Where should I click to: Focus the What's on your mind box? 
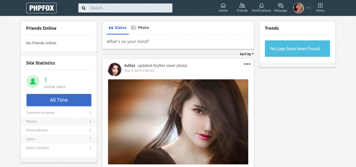[x=178, y=41]
